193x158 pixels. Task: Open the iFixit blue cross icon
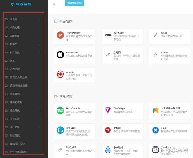point(155,130)
